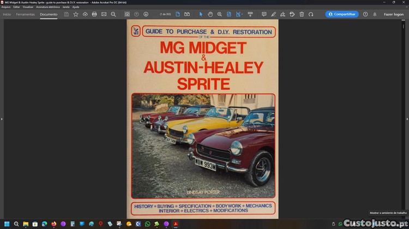Click the Fazer logon link

[x=394, y=14]
